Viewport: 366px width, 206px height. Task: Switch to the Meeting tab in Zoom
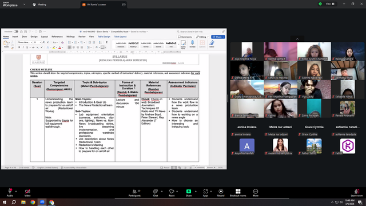pyautogui.click(x=39, y=5)
